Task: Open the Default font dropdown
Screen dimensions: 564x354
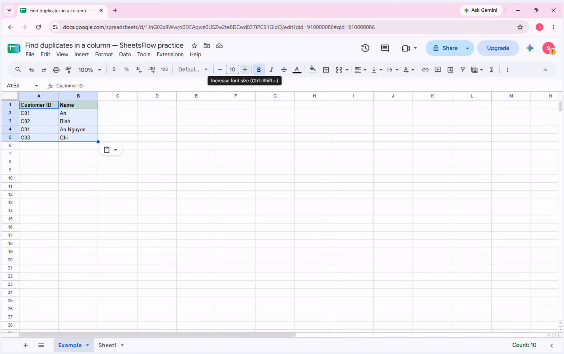Action: tap(193, 69)
